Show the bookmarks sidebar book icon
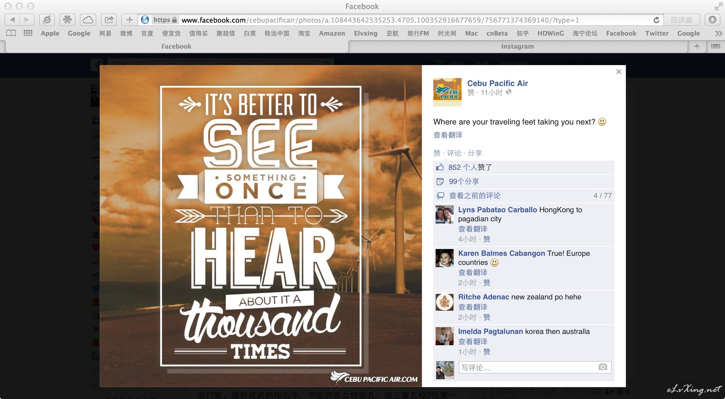This screenshot has width=725, height=399. pyautogui.click(x=11, y=33)
